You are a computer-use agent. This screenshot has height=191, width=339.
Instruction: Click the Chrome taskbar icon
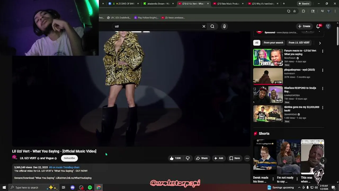[99, 188]
